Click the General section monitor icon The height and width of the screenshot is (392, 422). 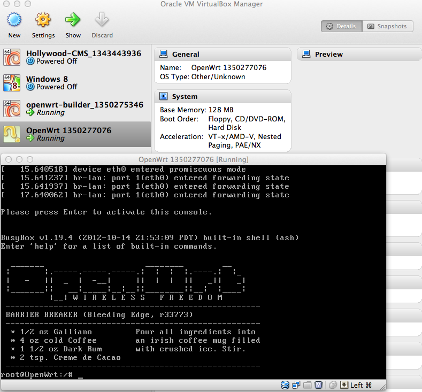pyautogui.click(x=163, y=54)
